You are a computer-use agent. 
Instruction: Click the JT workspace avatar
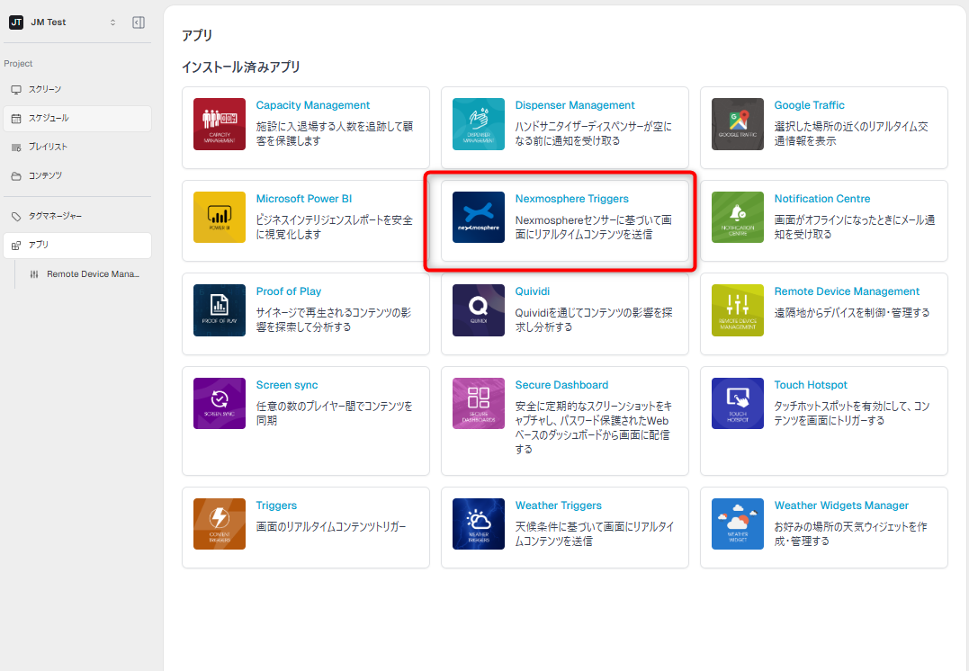(16, 22)
